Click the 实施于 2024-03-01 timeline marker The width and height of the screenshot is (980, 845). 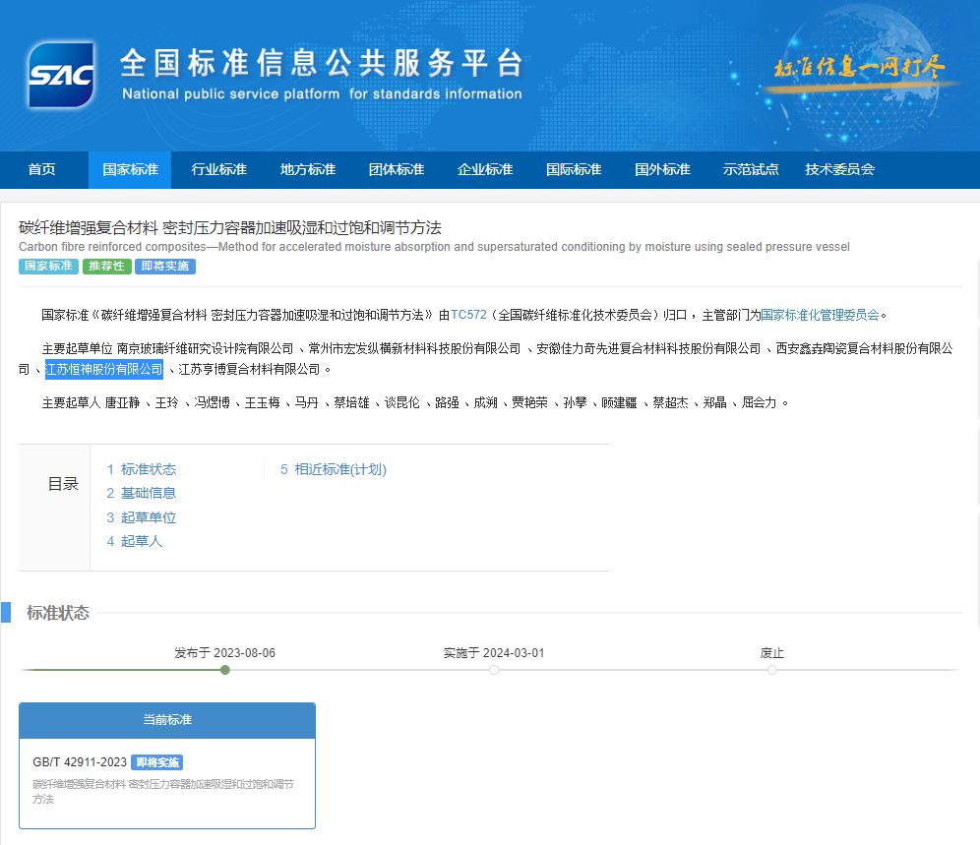494,670
